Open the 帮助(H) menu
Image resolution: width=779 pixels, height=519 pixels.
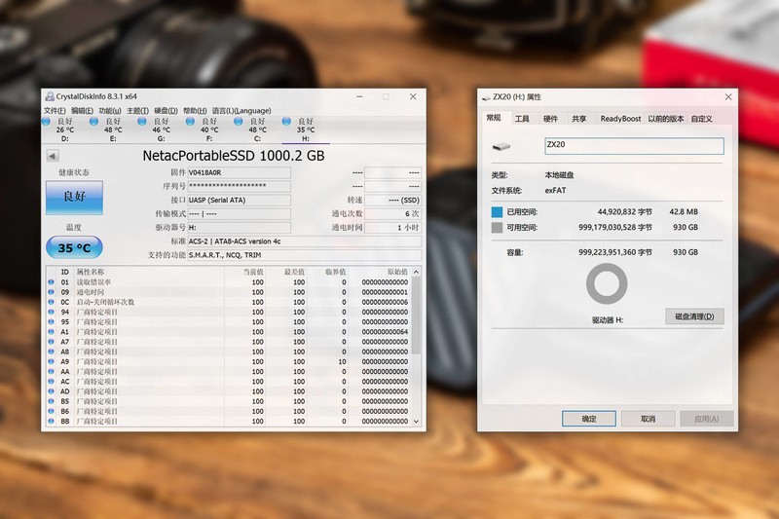click(195, 110)
